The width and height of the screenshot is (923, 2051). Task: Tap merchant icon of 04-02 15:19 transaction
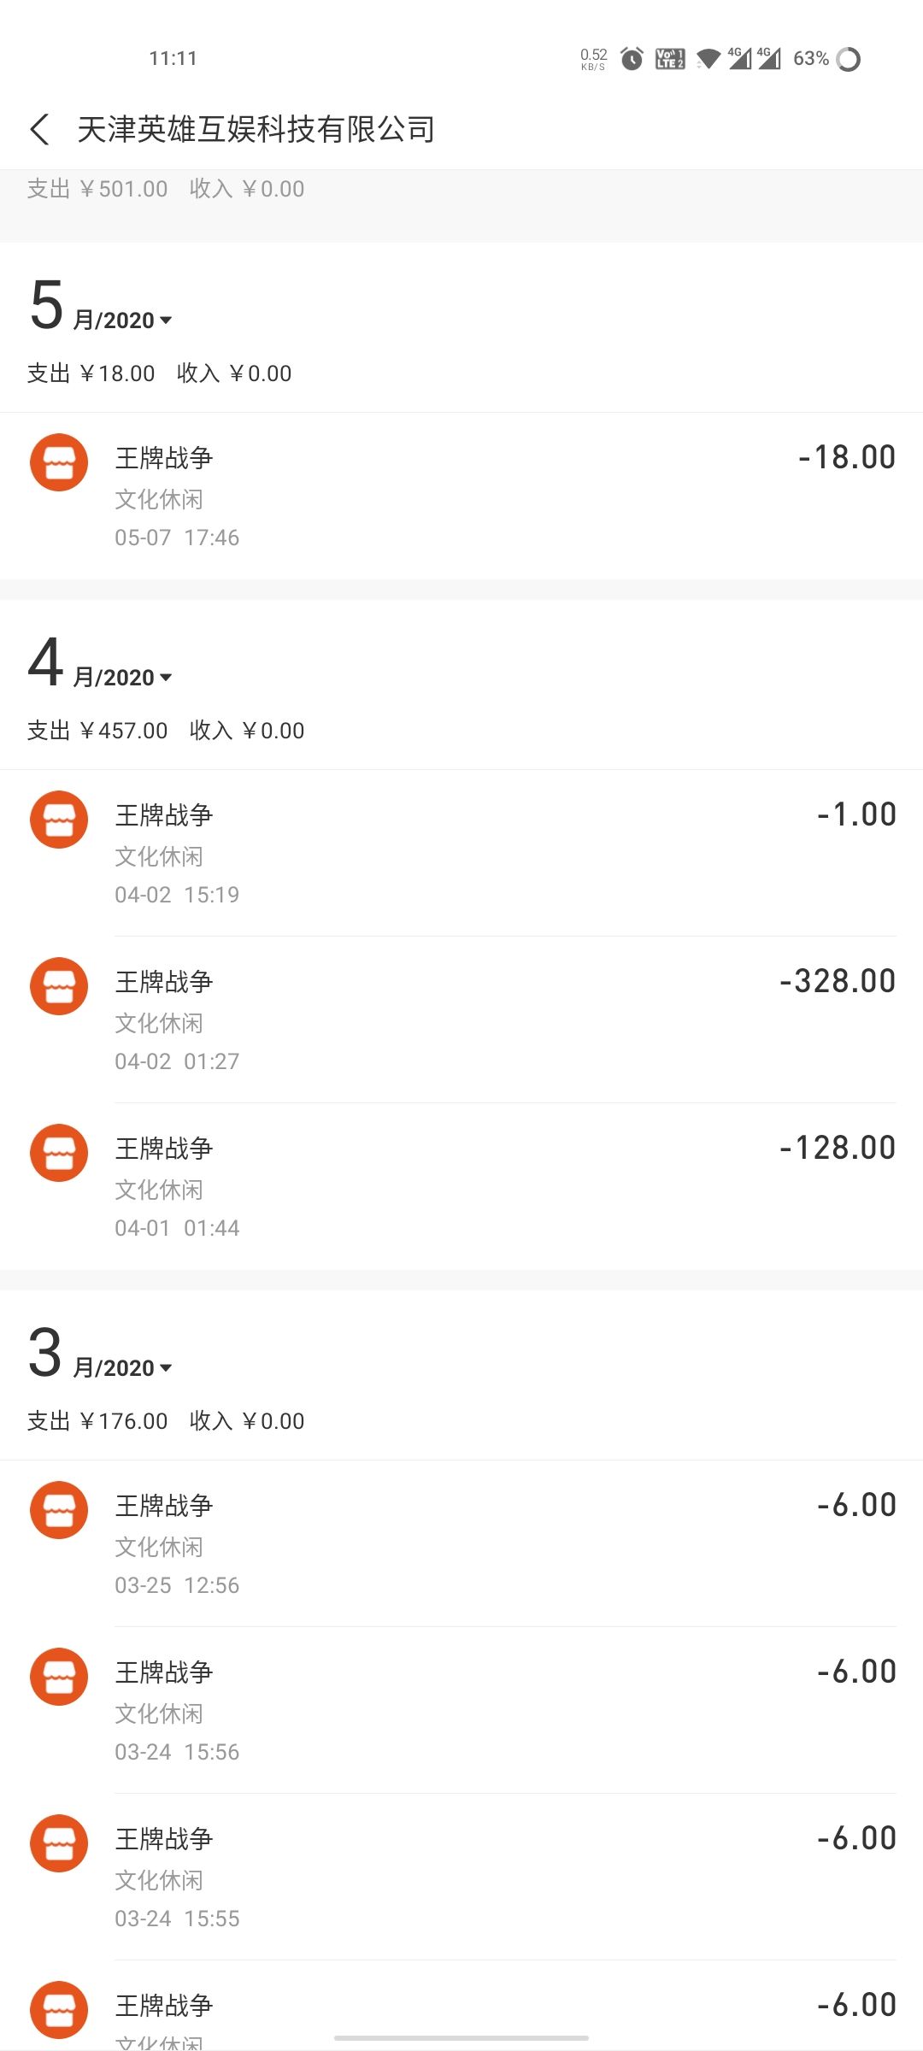pos(59,820)
